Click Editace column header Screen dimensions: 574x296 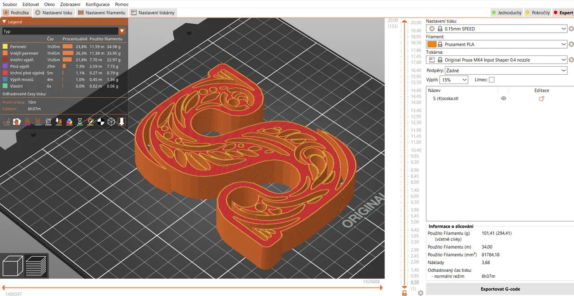pyautogui.click(x=542, y=90)
